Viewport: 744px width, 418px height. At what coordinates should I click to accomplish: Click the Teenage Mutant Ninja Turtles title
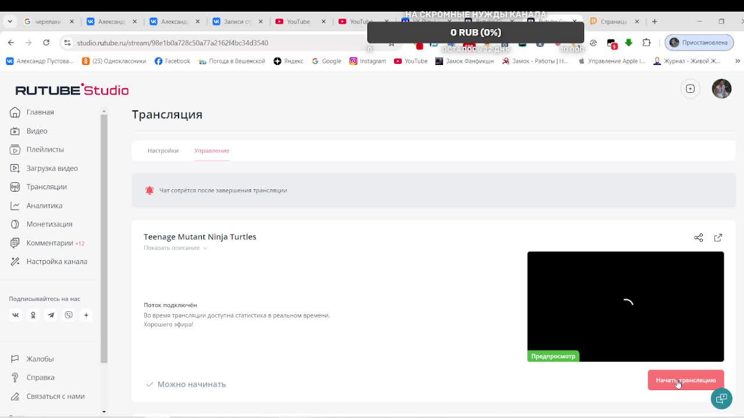click(x=200, y=237)
